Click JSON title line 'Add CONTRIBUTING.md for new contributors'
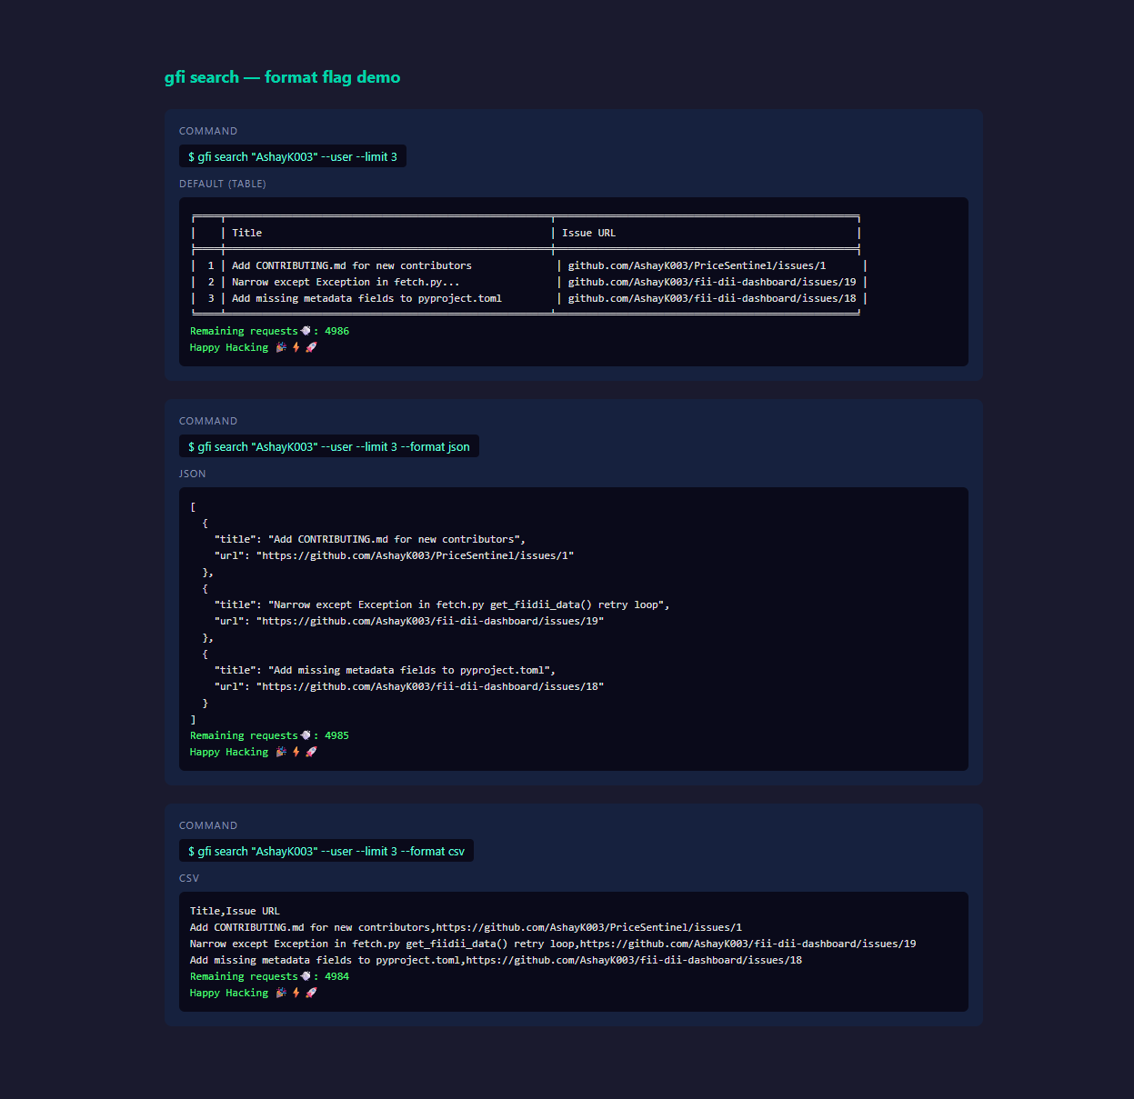 point(370,539)
